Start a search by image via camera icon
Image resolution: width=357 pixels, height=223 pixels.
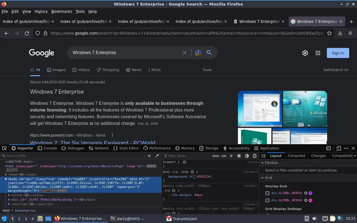(x=198, y=53)
